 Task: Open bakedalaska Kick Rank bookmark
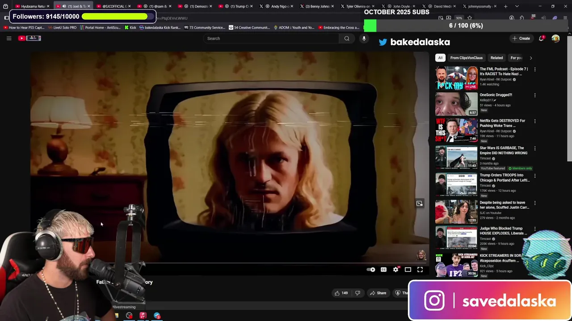(160, 28)
